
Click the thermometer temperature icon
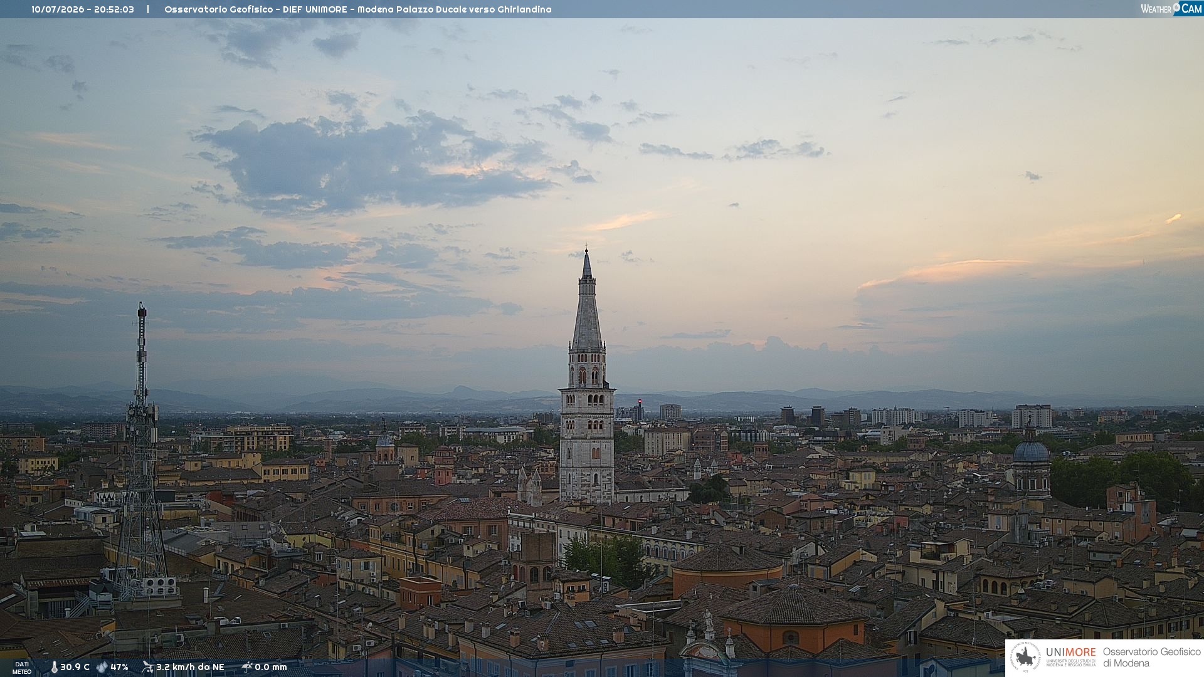pos(54,667)
